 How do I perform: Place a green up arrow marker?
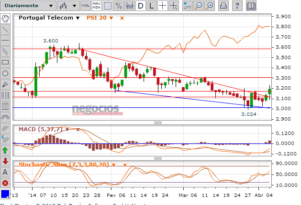coord(5,150)
